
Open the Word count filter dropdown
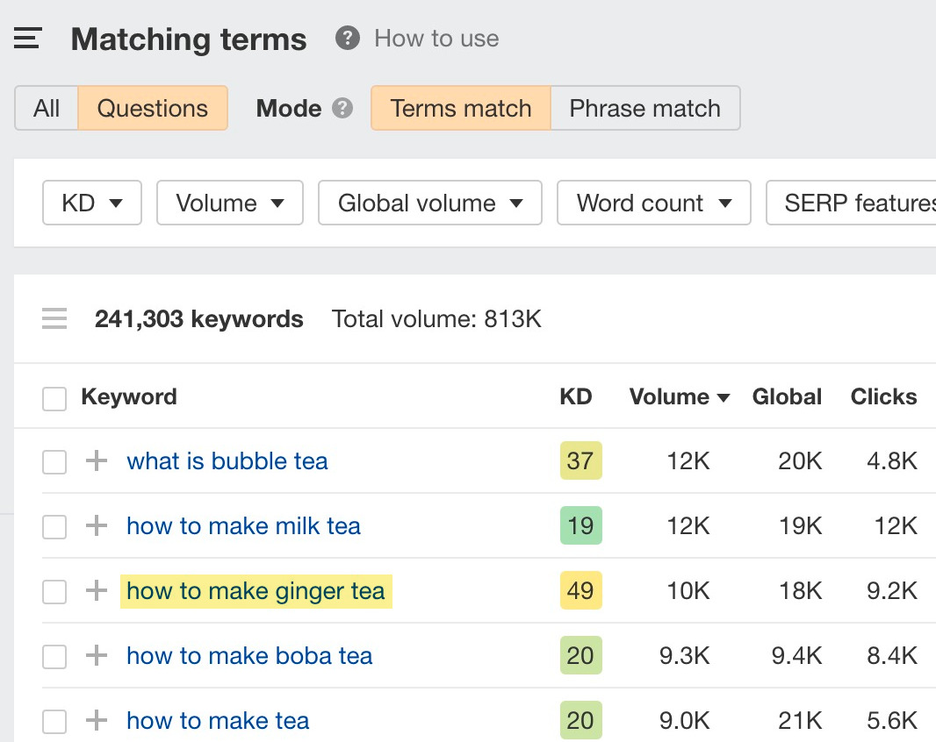click(x=653, y=203)
